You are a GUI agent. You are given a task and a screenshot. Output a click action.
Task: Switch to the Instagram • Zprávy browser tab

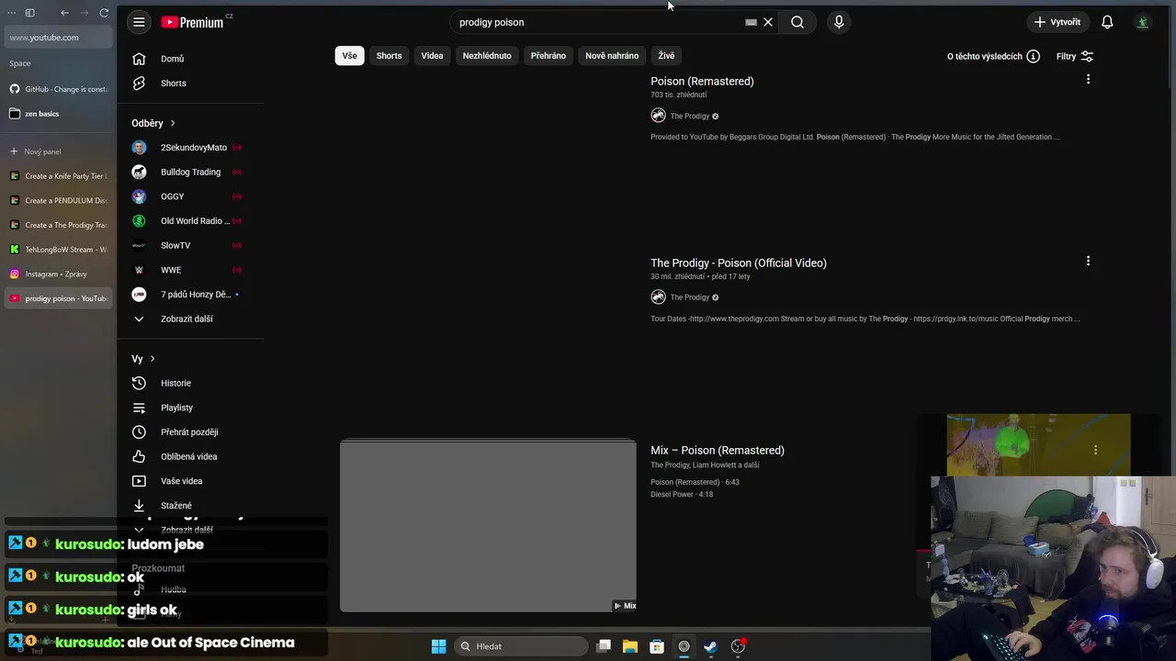coord(59,274)
